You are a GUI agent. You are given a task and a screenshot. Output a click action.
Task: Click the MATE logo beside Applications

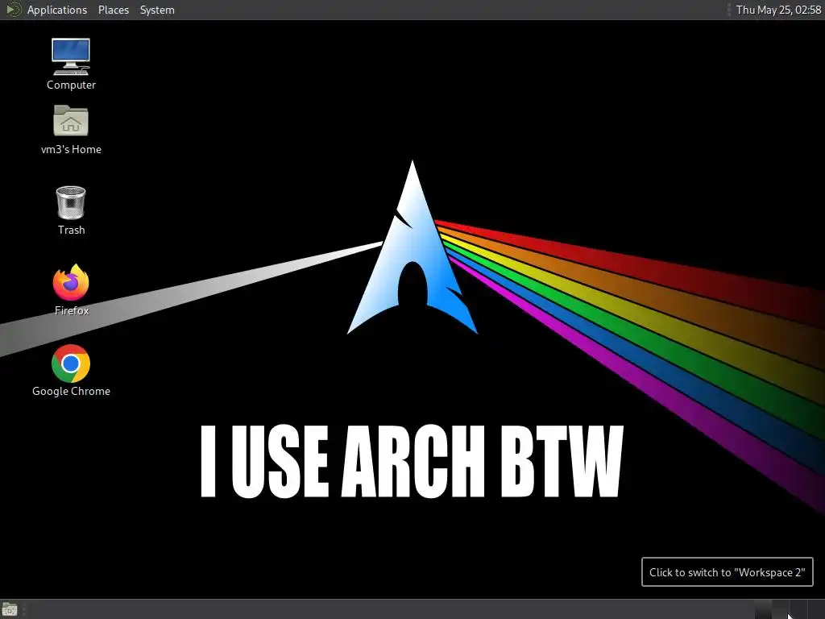[13, 10]
